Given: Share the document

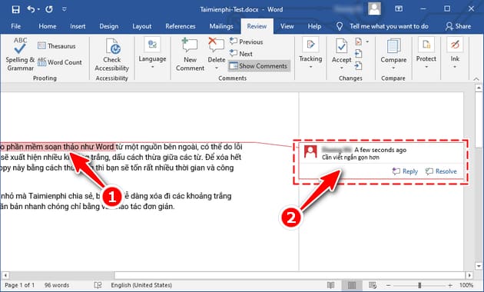Looking at the screenshot, I should point(458,26).
